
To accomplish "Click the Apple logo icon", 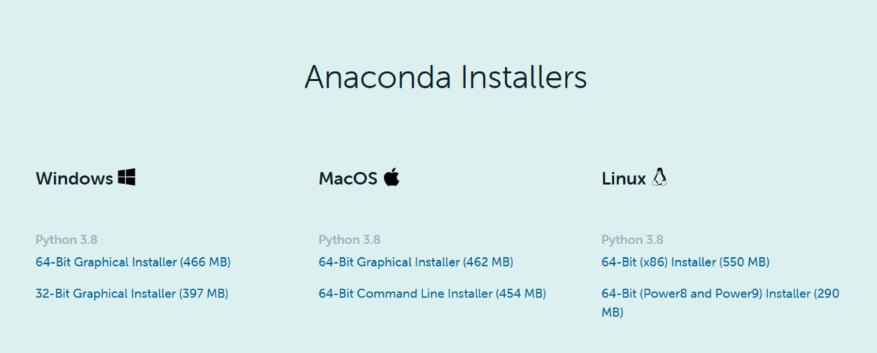I will coord(392,177).
